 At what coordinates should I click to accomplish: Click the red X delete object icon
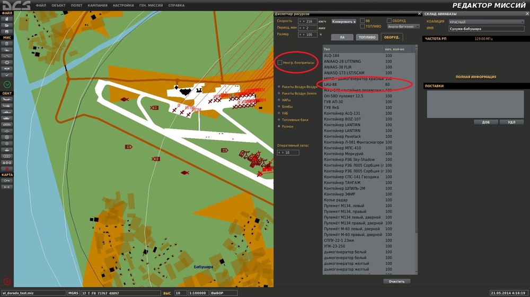pyautogui.click(x=7, y=169)
